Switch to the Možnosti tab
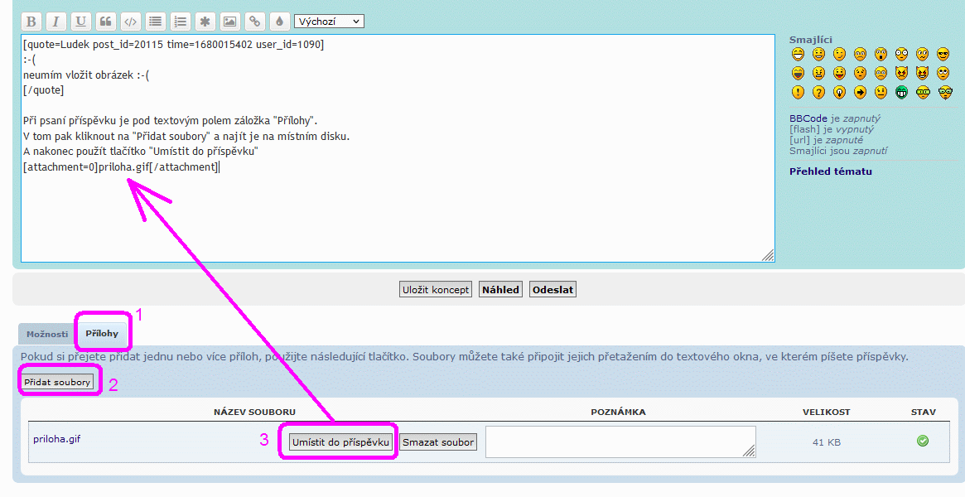Viewport: 965px width, 497px height. pyautogui.click(x=46, y=335)
